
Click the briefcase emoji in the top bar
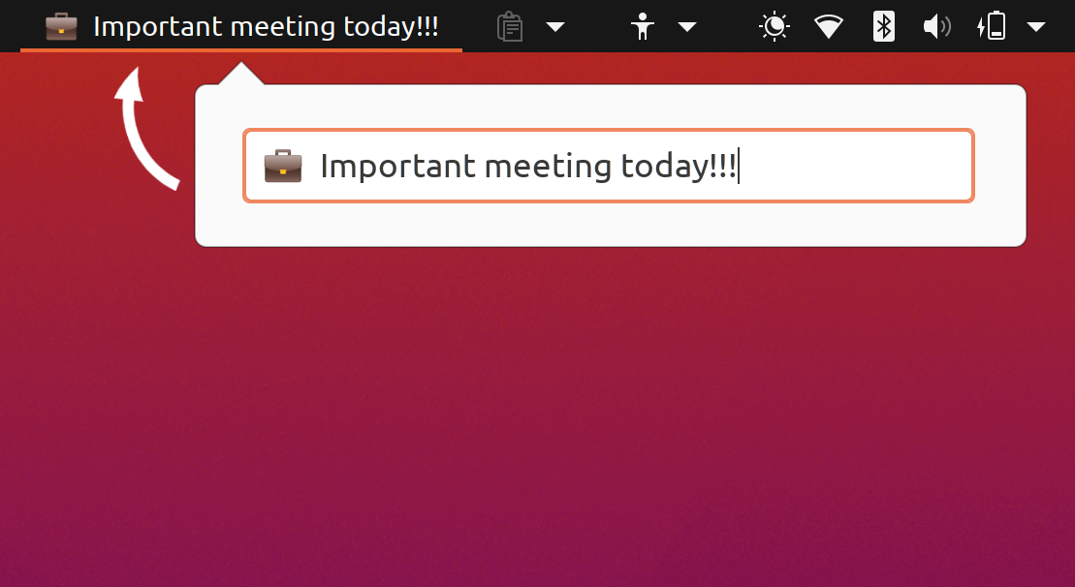[61, 27]
